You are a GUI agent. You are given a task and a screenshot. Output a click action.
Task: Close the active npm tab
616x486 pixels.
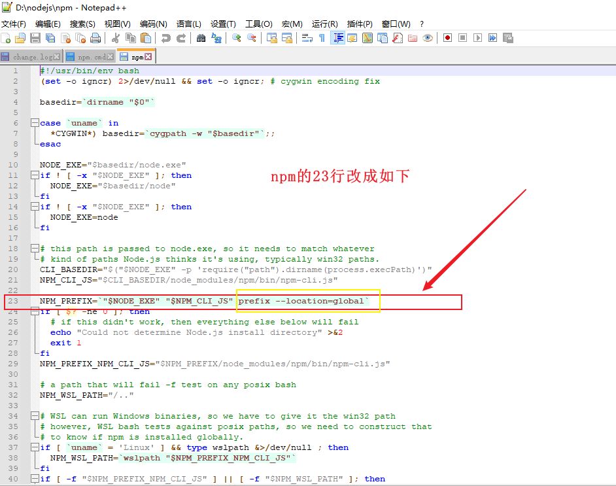148,56
